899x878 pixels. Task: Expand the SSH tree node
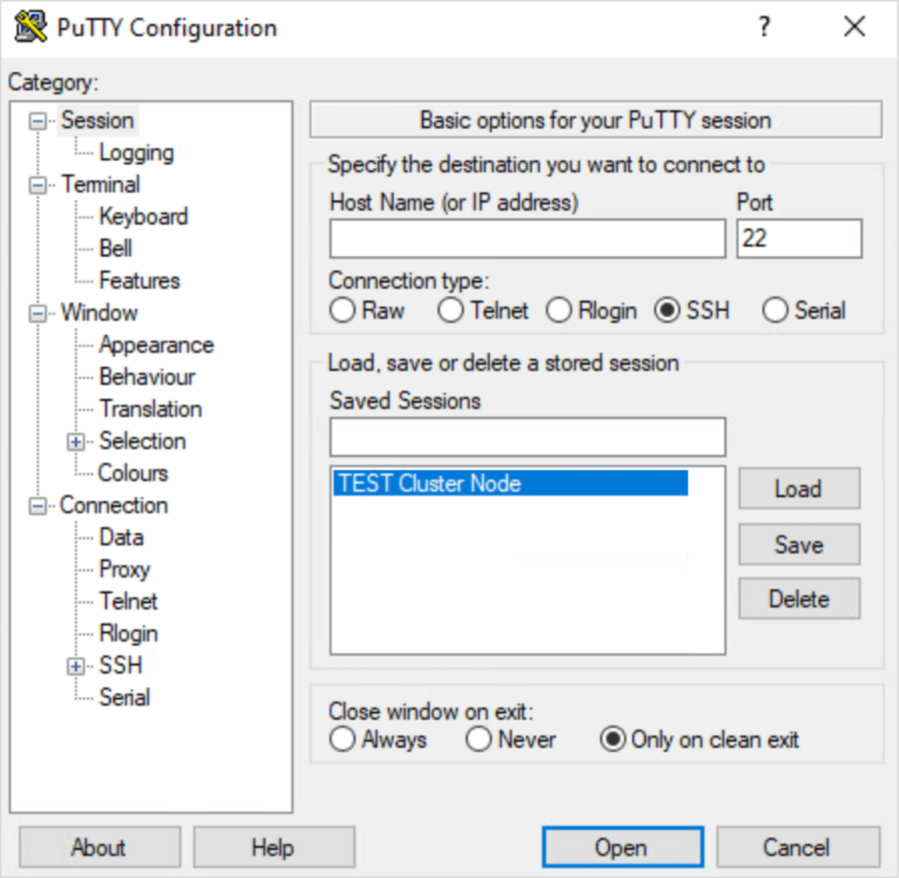coord(77,666)
